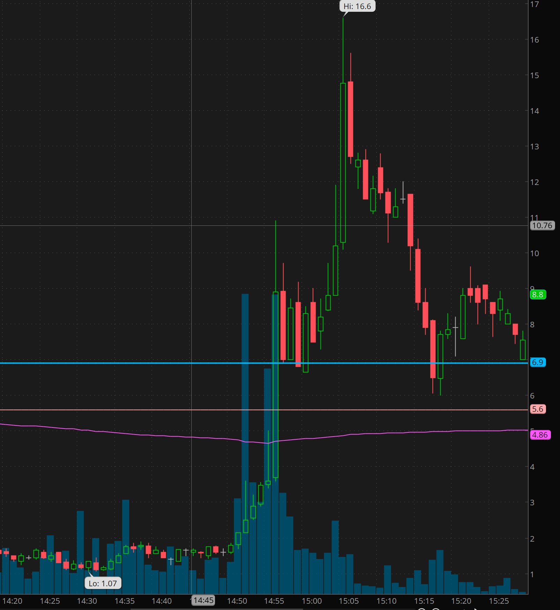Click the 14:50 time axis label
Viewport: 560px width, 610px height.
click(x=237, y=601)
